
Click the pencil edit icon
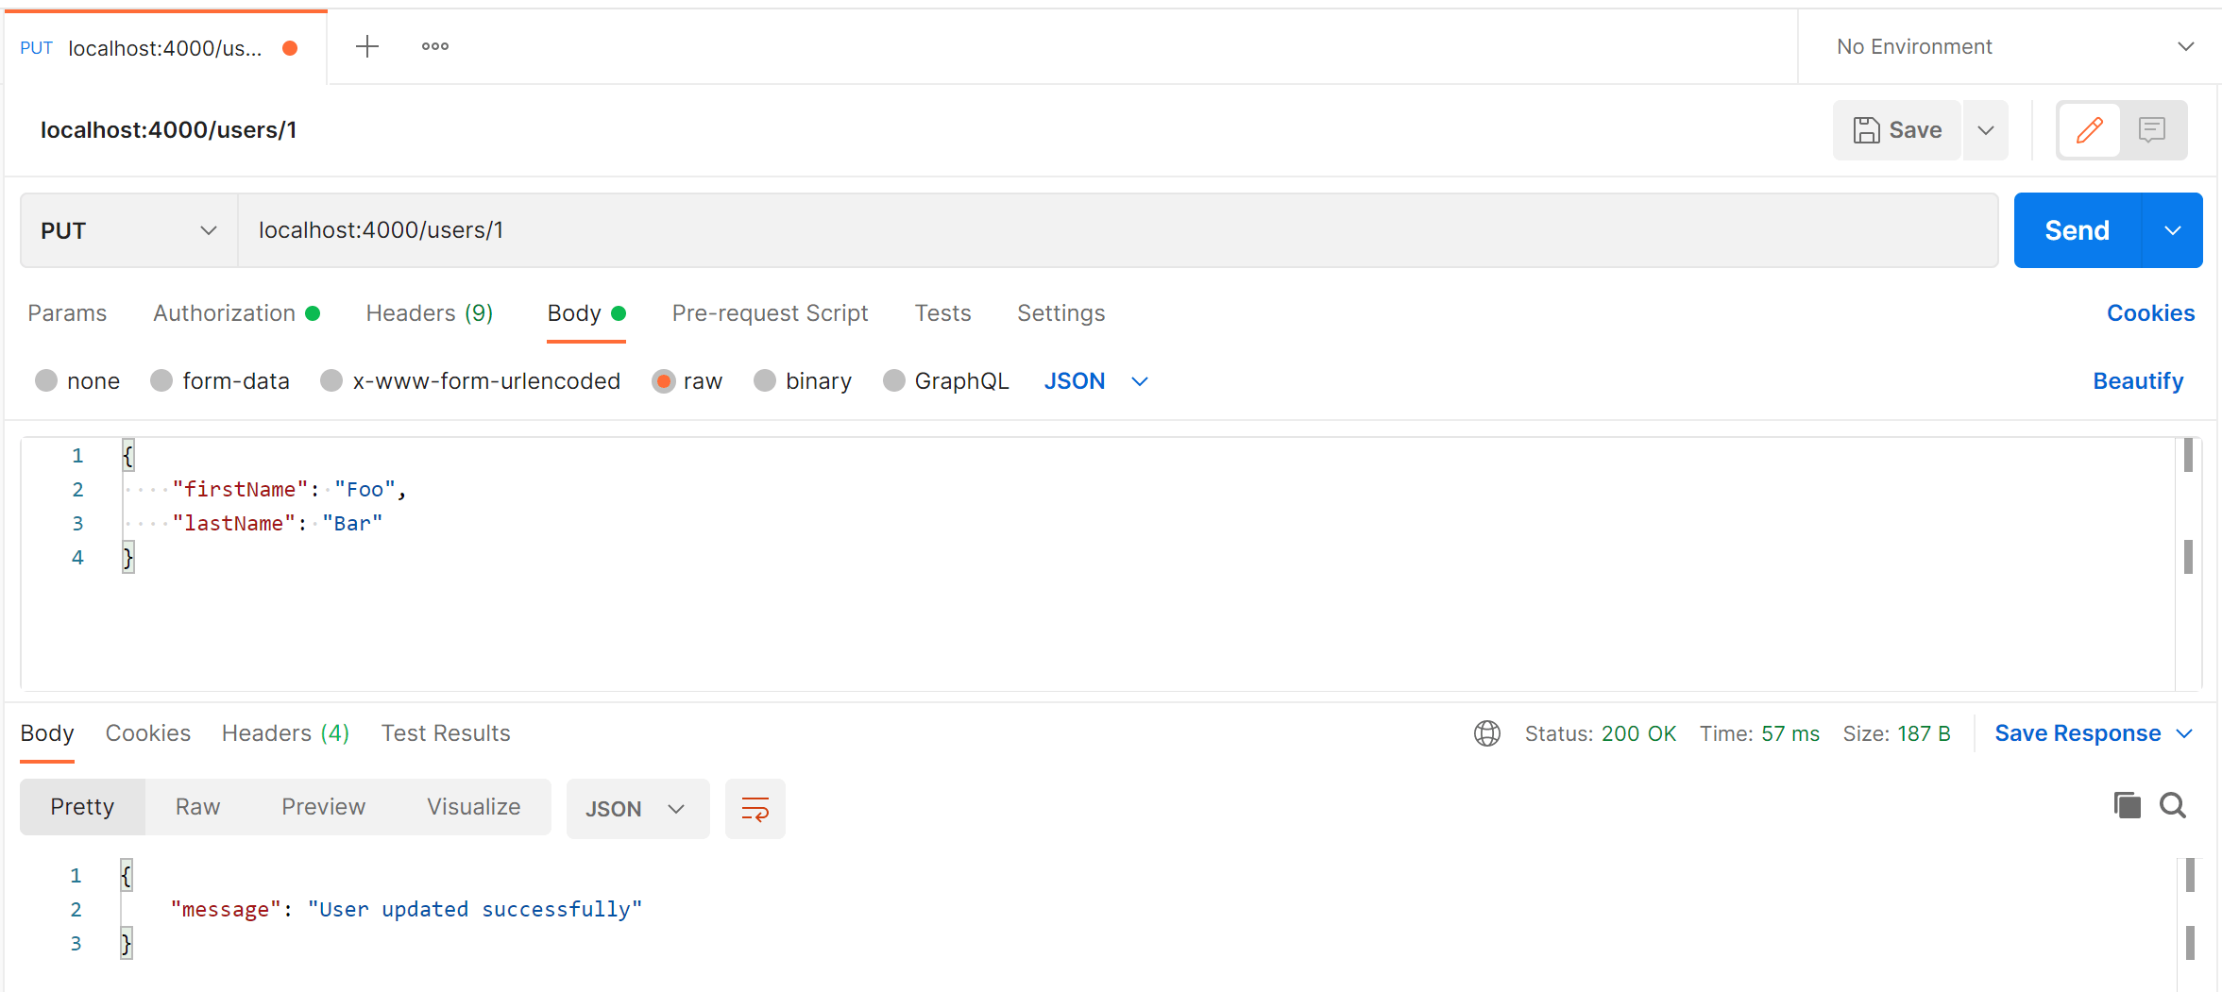[2089, 130]
